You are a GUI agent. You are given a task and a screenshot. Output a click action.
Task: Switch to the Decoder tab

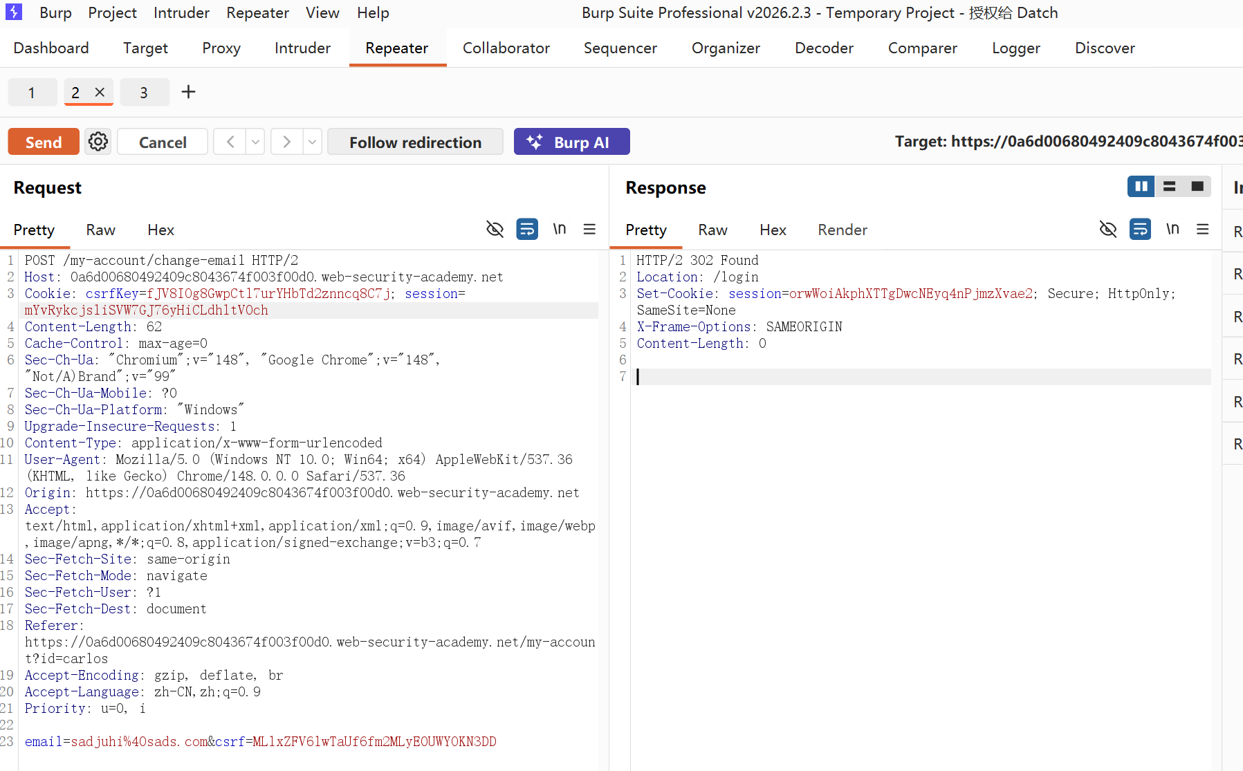(824, 48)
